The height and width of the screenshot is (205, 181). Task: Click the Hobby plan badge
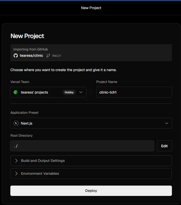[x=69, y=92]
